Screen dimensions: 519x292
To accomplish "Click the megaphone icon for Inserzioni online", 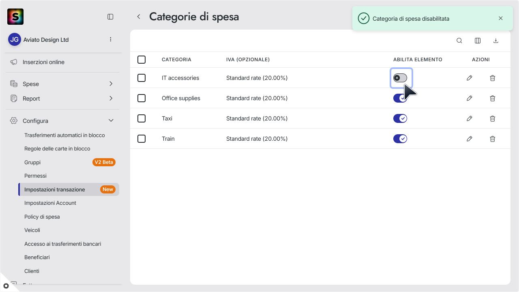I will [x=14, y=62].
